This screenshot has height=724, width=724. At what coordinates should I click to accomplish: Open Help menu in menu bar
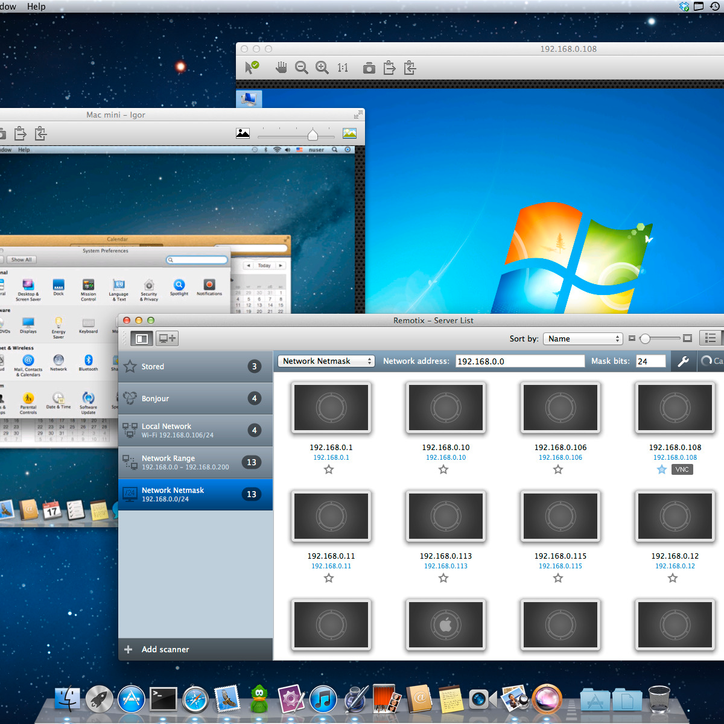pos(36,6)
